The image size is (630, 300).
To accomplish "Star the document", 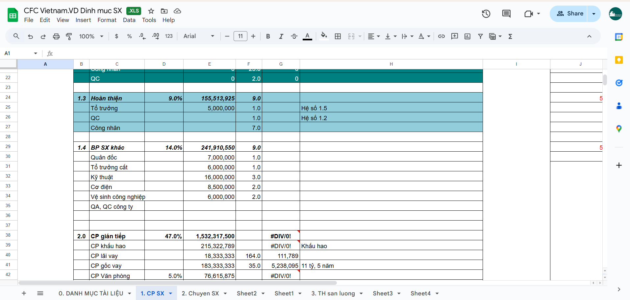I will point(151,11).
